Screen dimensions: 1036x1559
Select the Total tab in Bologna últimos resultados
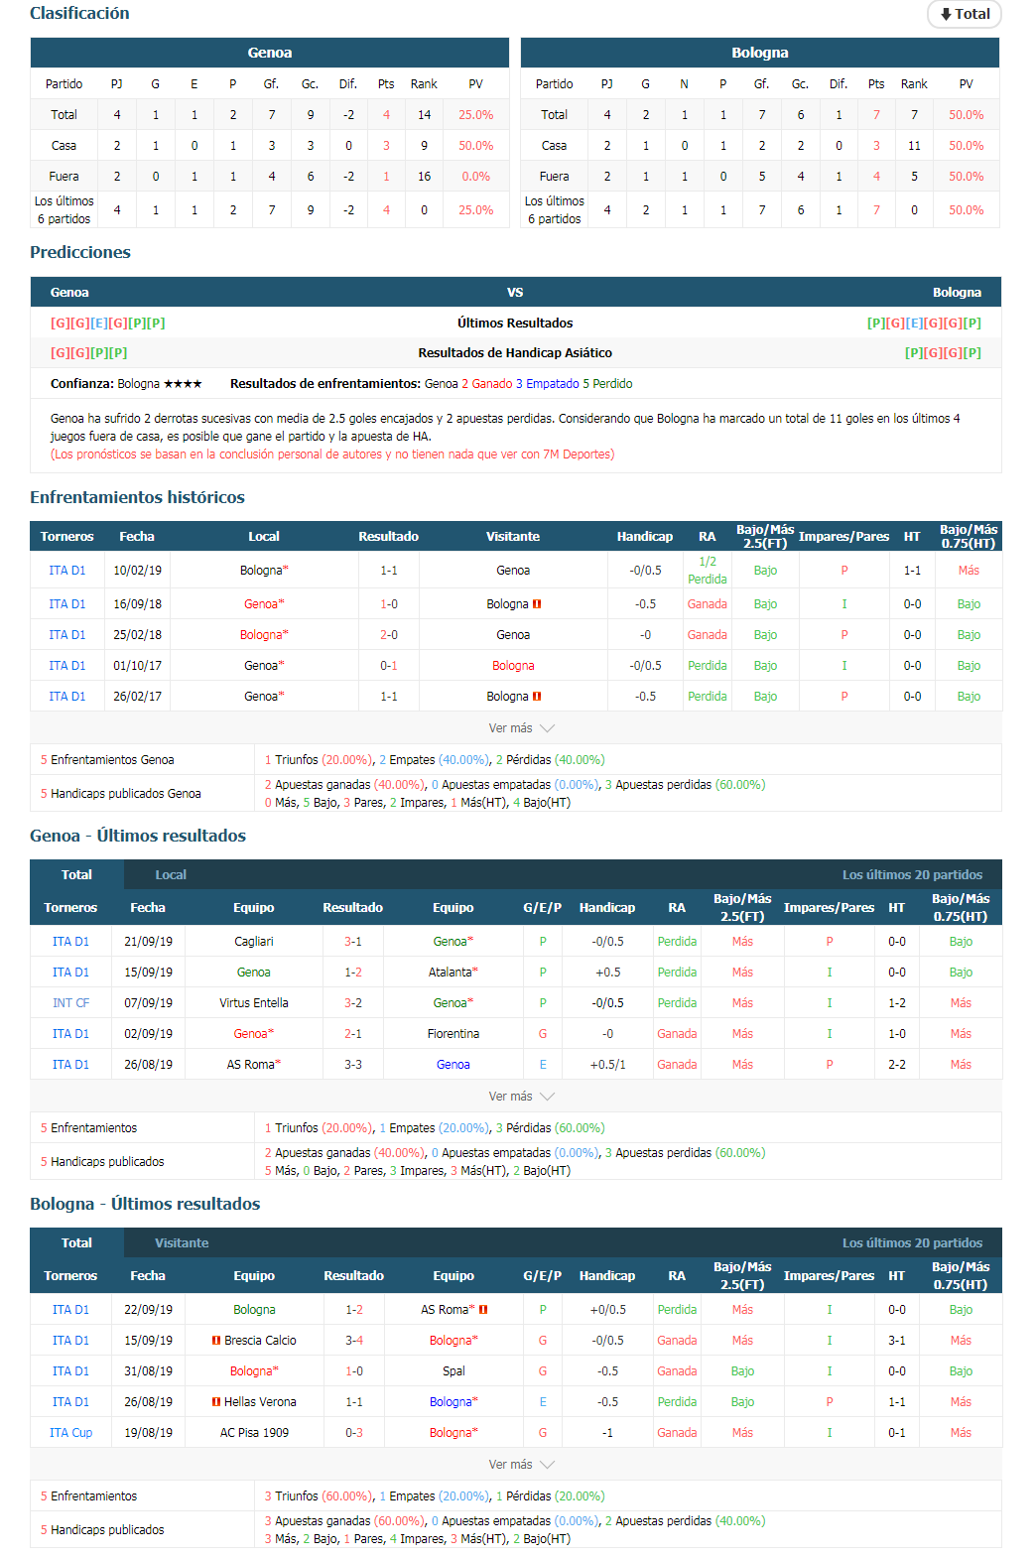76,1242
